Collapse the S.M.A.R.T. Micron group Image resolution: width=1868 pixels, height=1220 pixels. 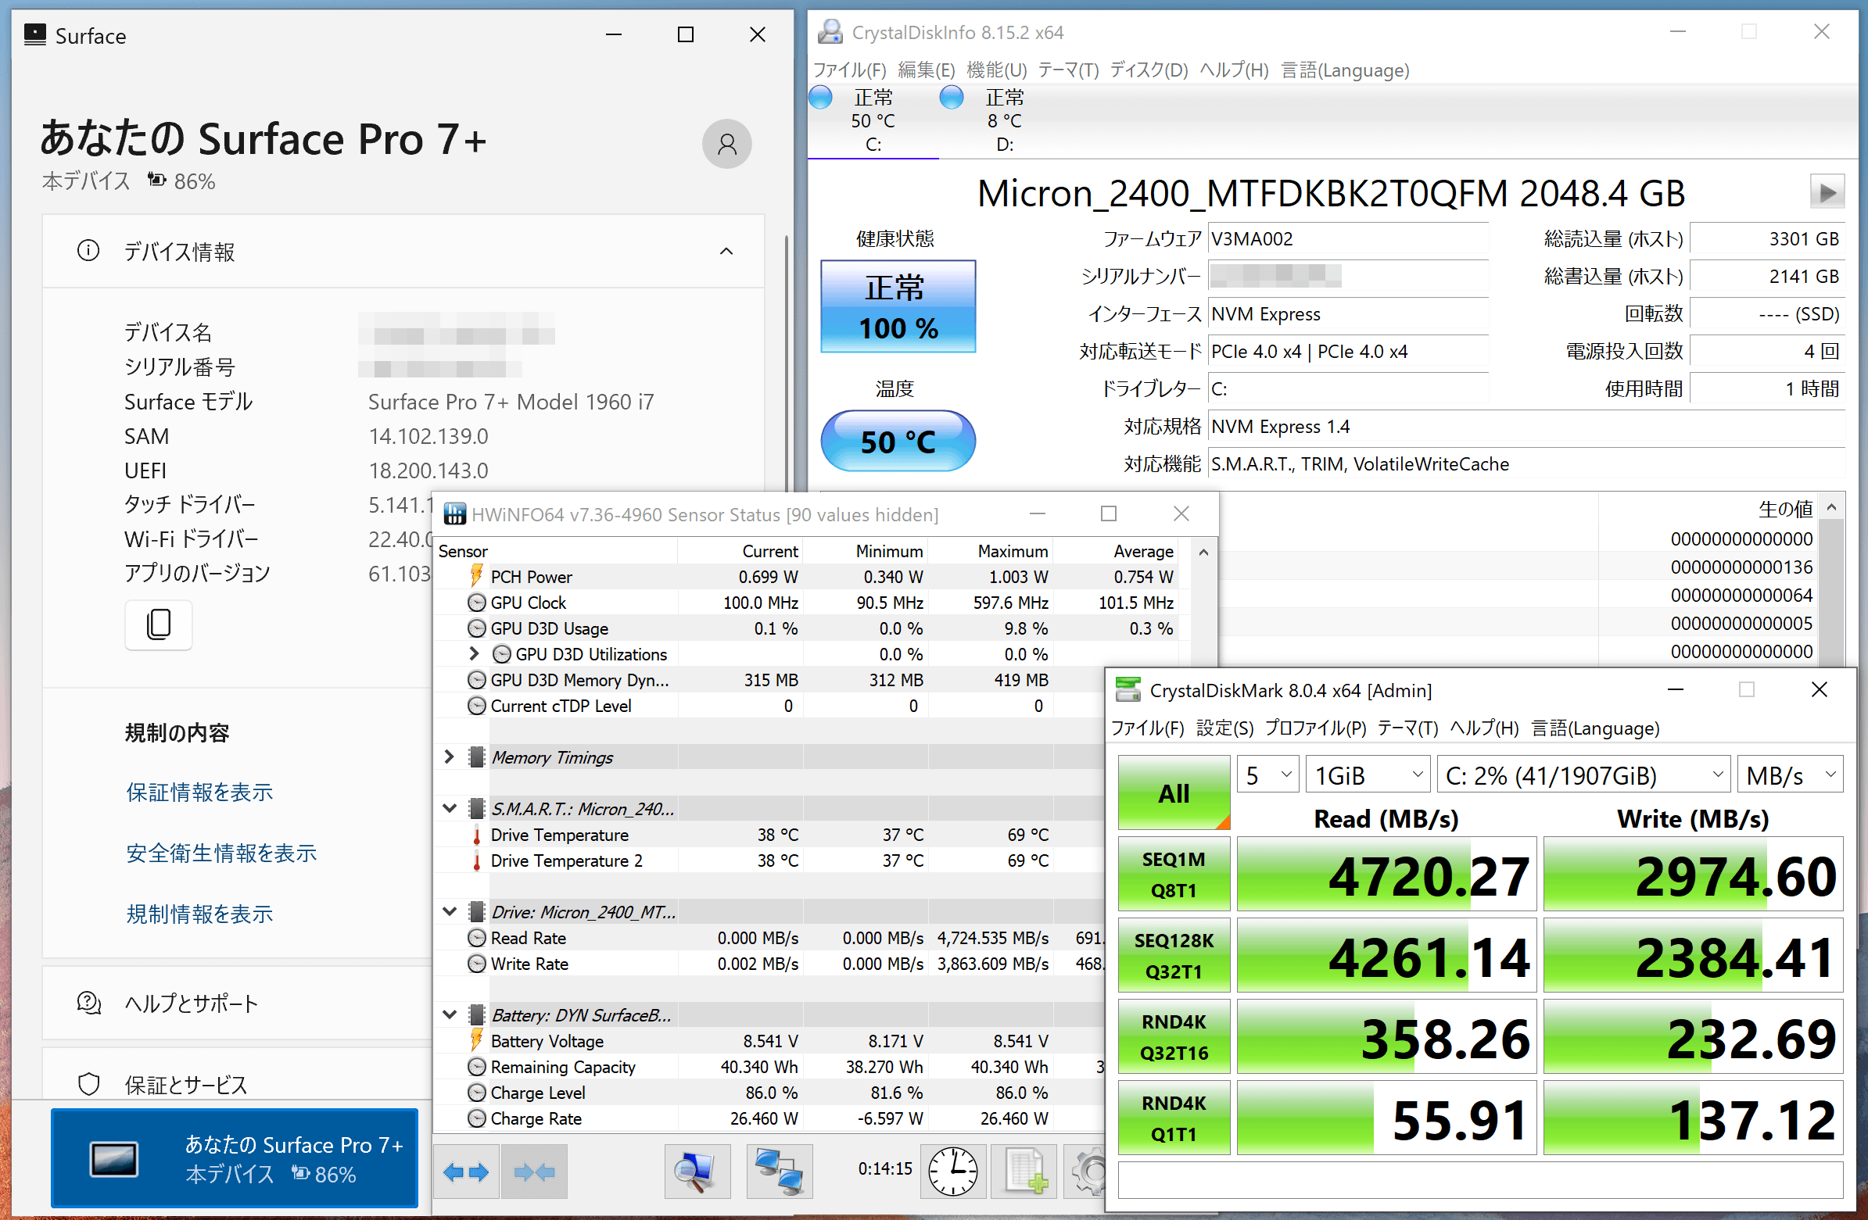click(x=450, y=808)
